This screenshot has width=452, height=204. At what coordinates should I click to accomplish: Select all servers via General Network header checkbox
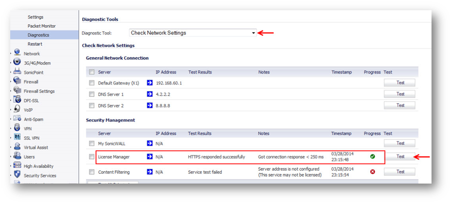coord(92,72)
